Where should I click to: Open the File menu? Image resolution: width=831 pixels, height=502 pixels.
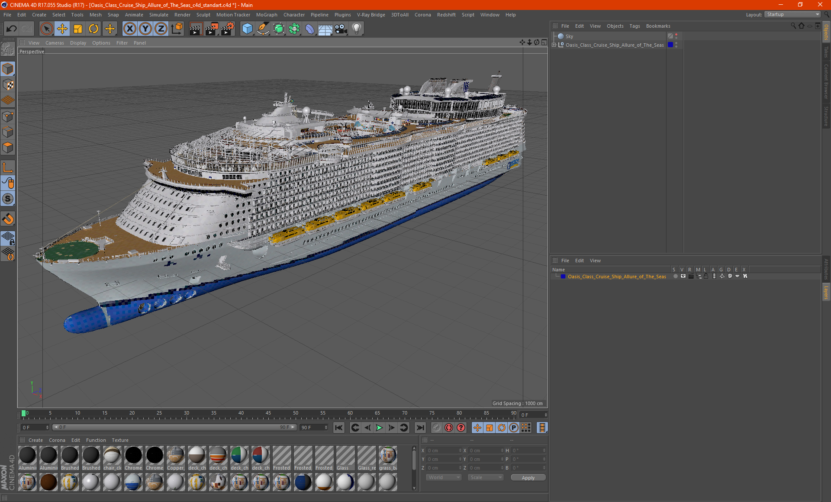click(7, 15)
